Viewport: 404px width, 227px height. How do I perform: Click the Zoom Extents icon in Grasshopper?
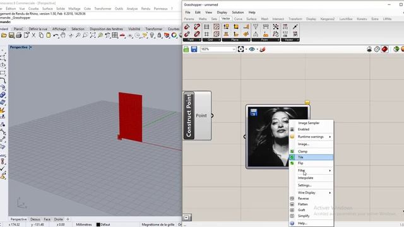(x=241, y=49)
